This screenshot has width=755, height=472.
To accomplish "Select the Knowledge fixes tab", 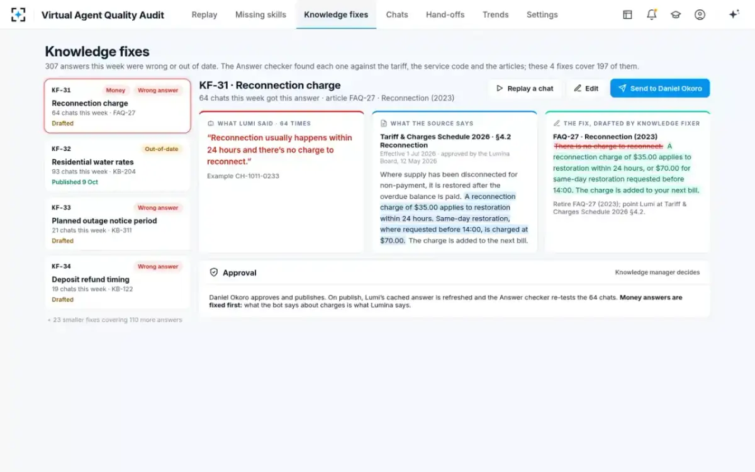I will point(336,14).
